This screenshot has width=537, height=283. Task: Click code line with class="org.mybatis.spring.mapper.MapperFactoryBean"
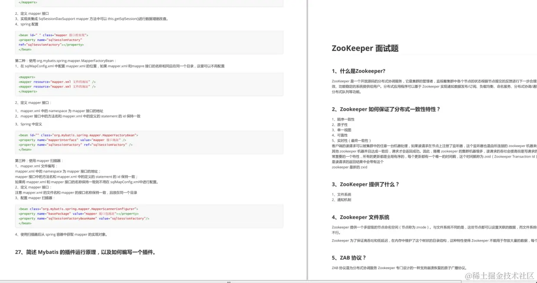point(78,135)
